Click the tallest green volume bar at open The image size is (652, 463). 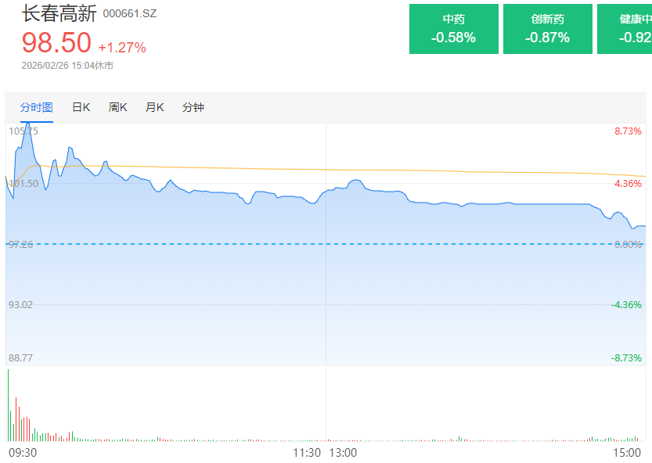[9, 407]
